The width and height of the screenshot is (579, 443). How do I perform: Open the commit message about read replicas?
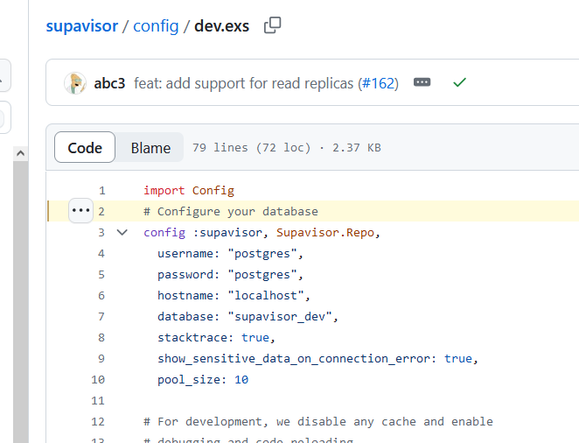(244, 83)
